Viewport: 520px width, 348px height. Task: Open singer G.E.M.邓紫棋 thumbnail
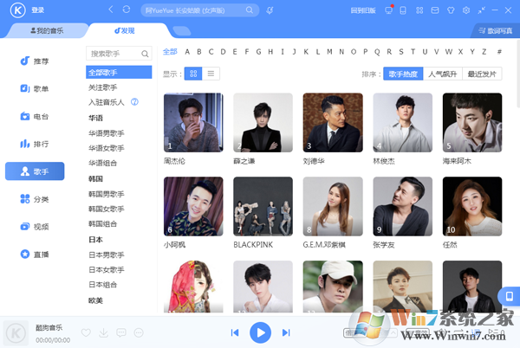tap(333, 206)
